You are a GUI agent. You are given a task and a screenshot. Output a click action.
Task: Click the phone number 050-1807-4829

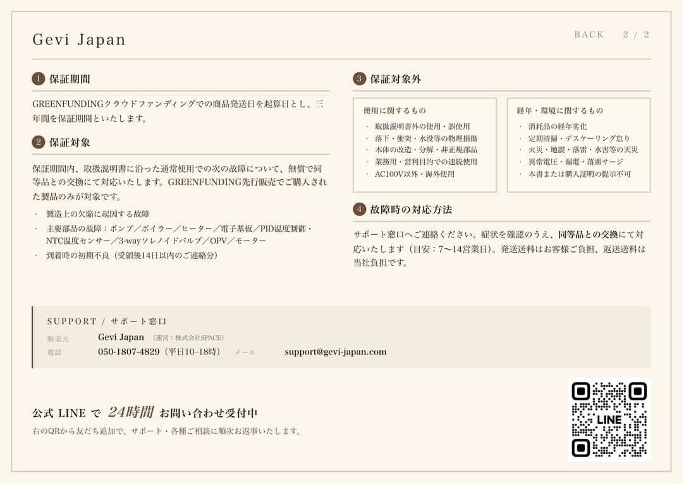pos(129,352)
